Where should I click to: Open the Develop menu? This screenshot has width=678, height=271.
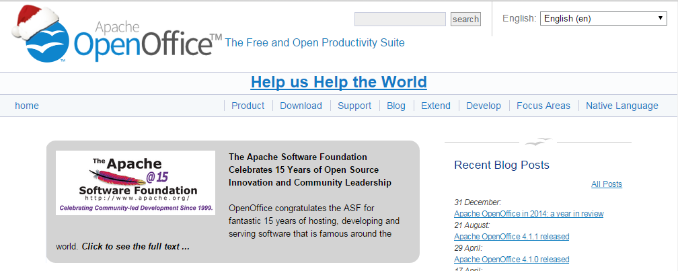[484, 106]
